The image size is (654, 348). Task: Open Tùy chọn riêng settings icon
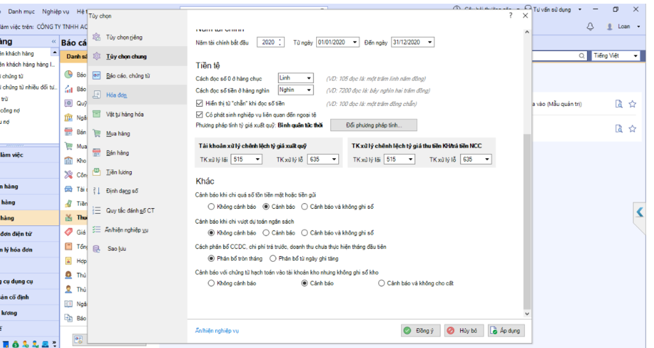coord(96,37)
